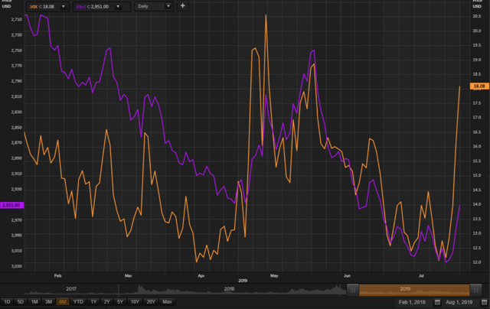Click the 2018 section of overview timeline

229,289
